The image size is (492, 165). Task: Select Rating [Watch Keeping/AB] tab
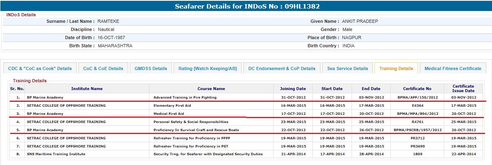pos(207,68)
